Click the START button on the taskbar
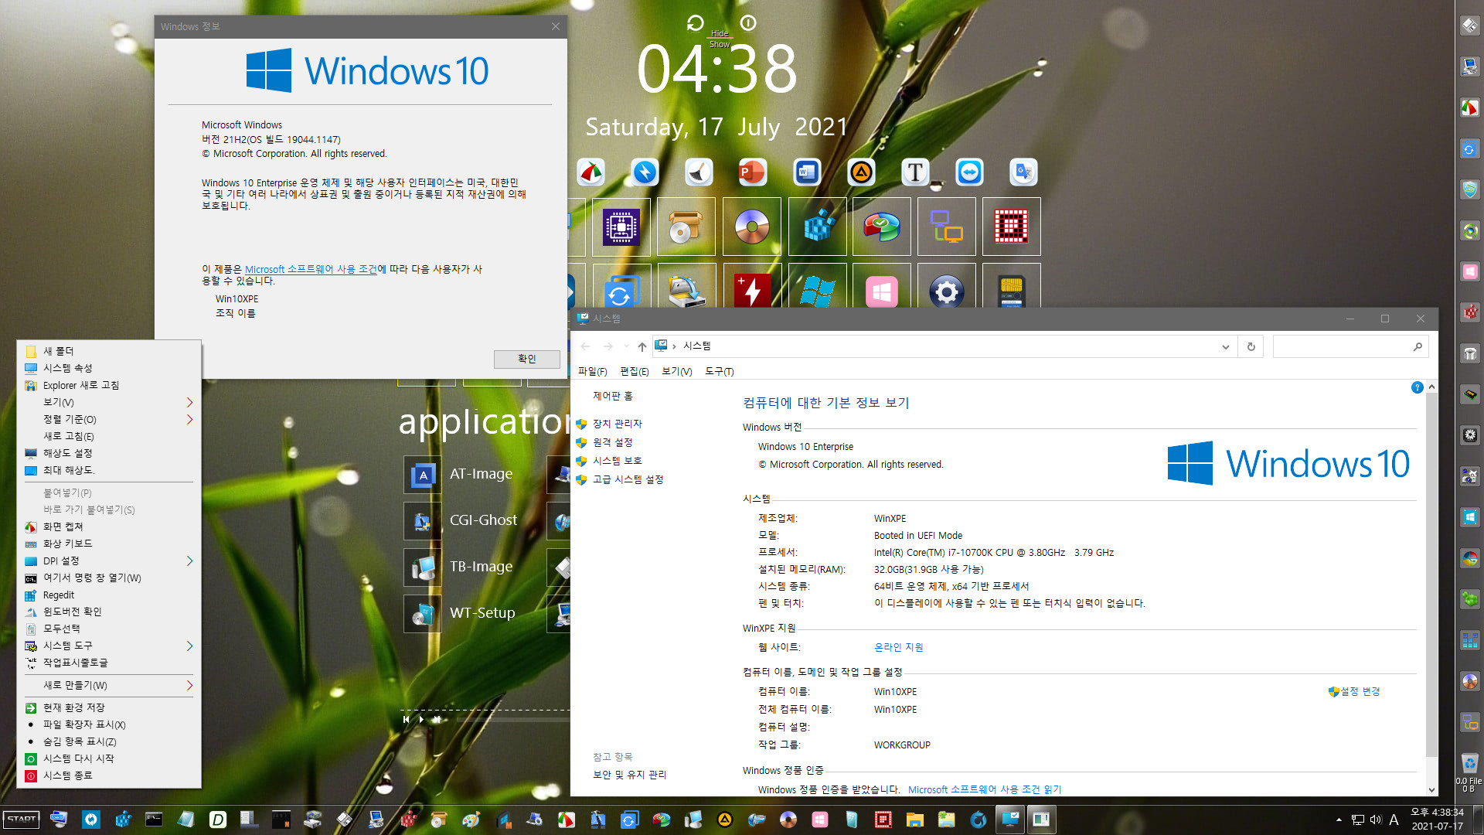This screenshot has width=1484, height=835. [22, 820]
